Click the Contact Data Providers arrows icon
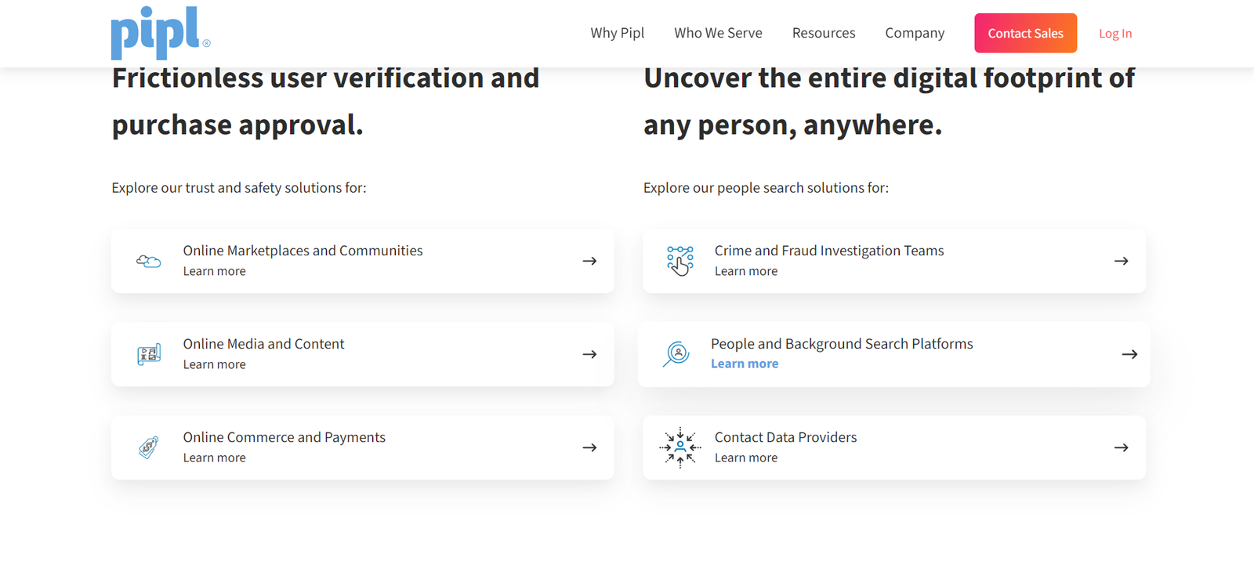The height and width of the screenshot is (575, 1254). coord(680,447)
